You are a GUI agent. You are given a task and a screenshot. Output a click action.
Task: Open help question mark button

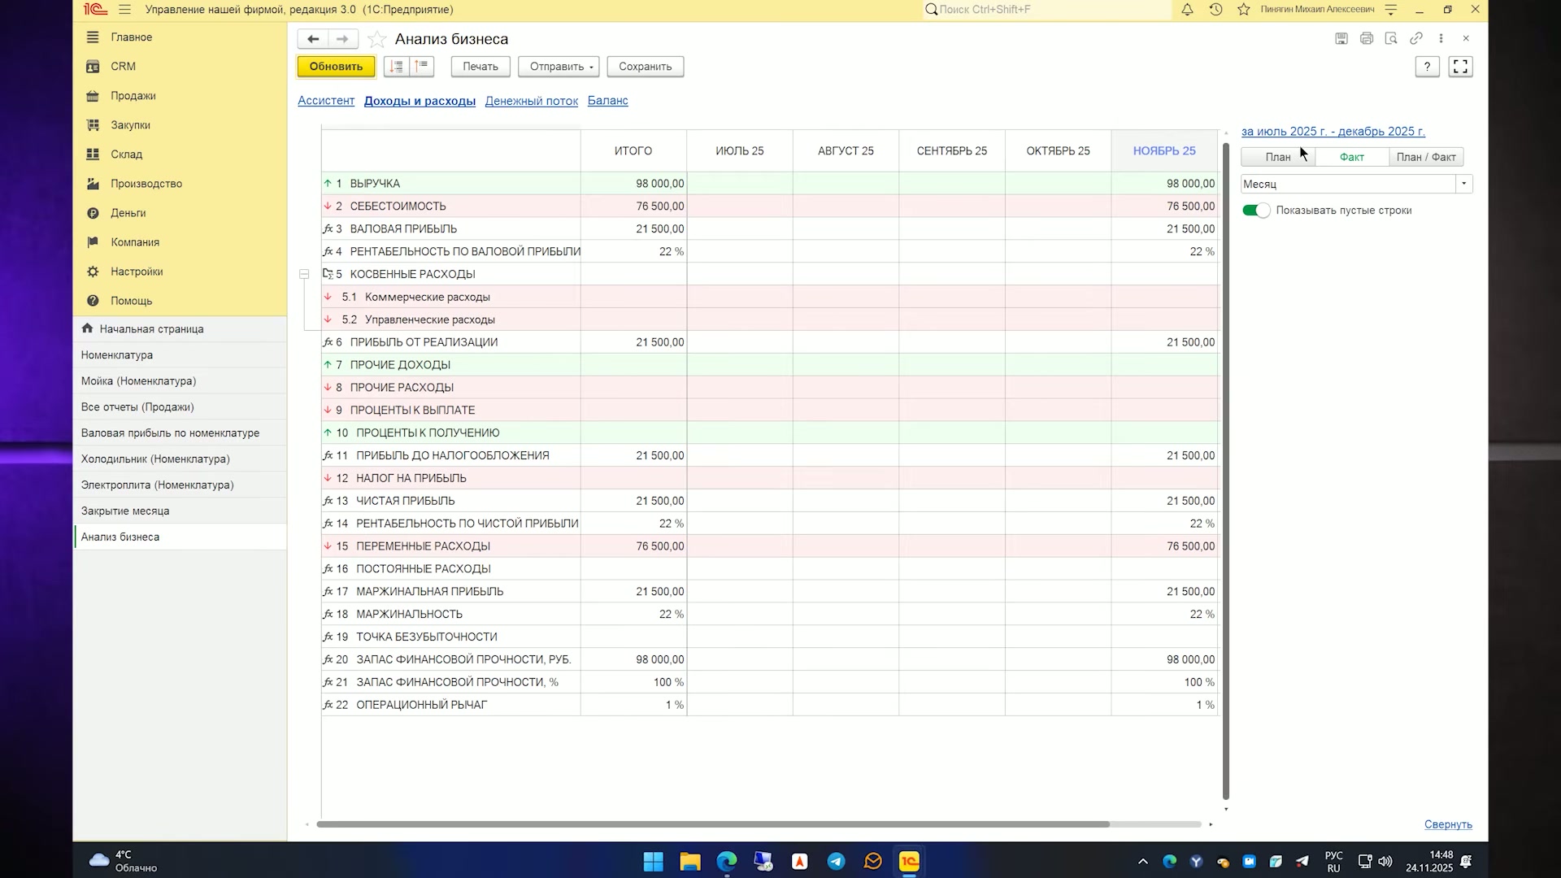(1427, 67)
